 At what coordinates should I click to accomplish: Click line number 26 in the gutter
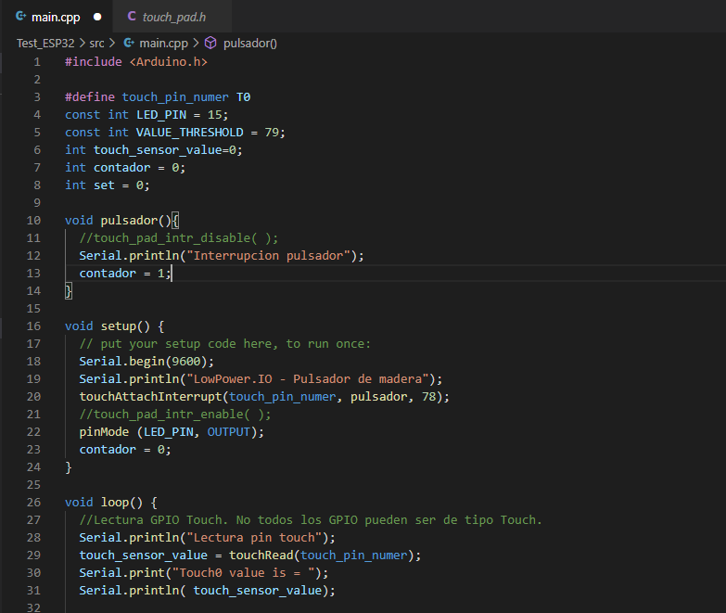click(33, 503)
